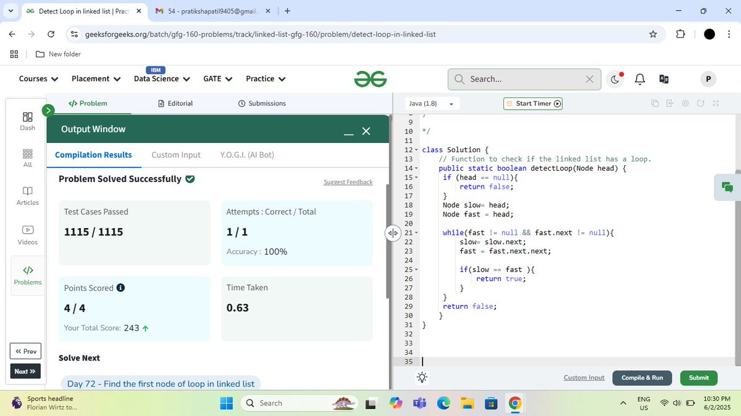Click the Submit button

pyautogui.click(x=698, y=378)
